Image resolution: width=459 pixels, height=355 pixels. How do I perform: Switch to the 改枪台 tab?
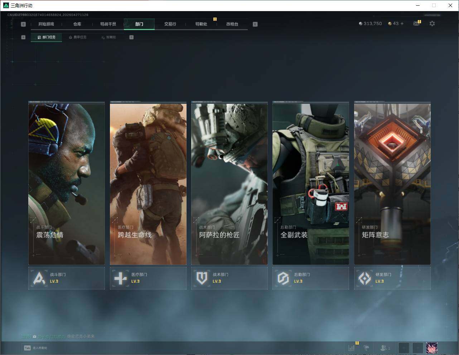(x=232, y=24)
